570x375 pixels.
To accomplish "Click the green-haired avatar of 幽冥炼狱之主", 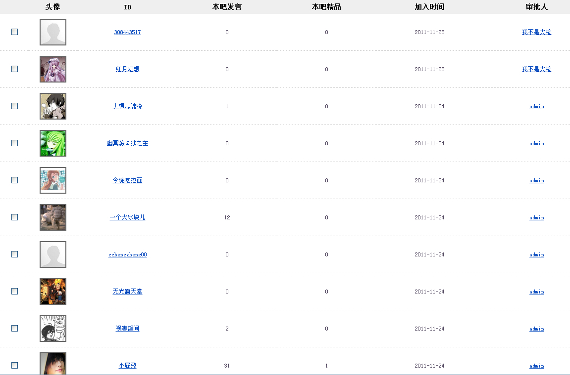I will (x=53, y=143).
